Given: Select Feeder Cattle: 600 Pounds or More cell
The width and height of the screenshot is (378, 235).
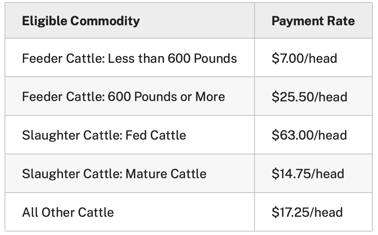Looking at the screenshot, I should (x=123, y=97).
